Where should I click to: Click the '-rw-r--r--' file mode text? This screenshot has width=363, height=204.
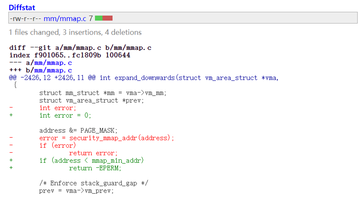(25, 18)
